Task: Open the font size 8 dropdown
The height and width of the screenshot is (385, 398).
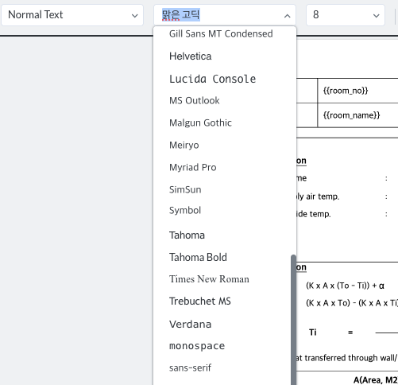Action: pos(346,15)
